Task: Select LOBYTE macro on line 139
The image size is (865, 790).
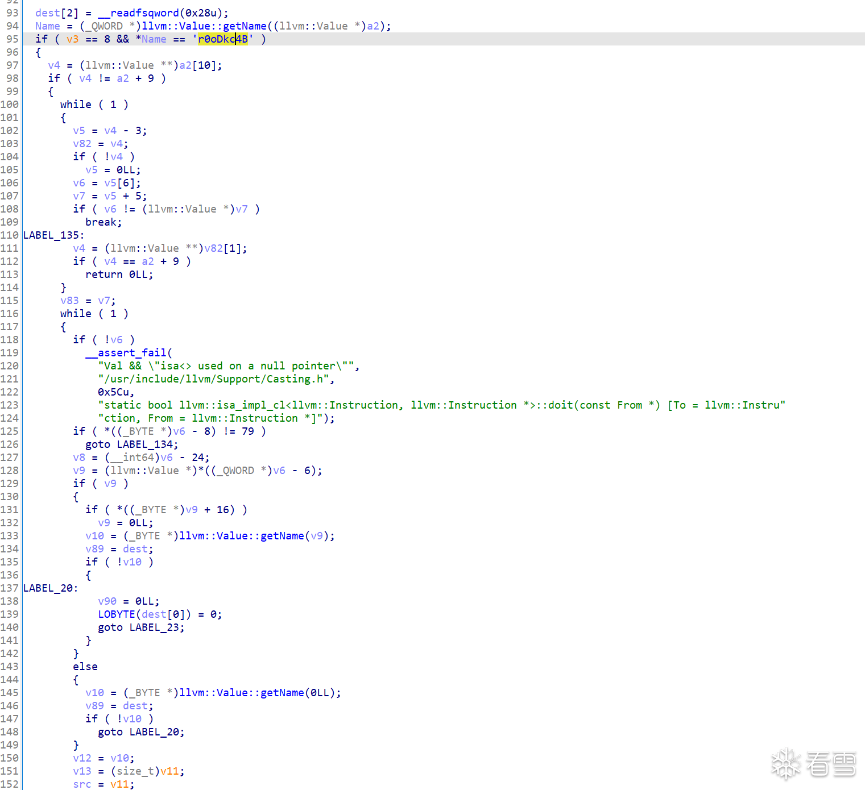Action: [117, 614]
